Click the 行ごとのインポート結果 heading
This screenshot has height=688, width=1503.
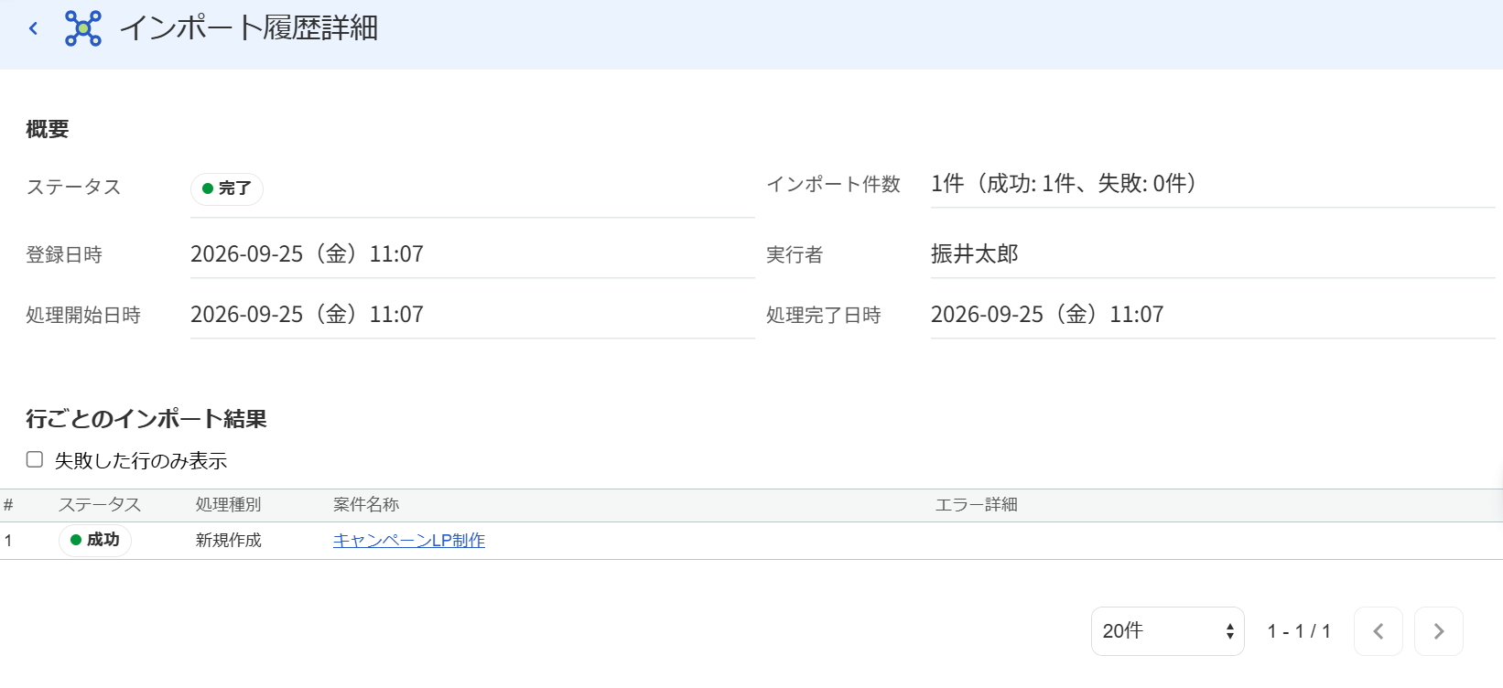146,419
